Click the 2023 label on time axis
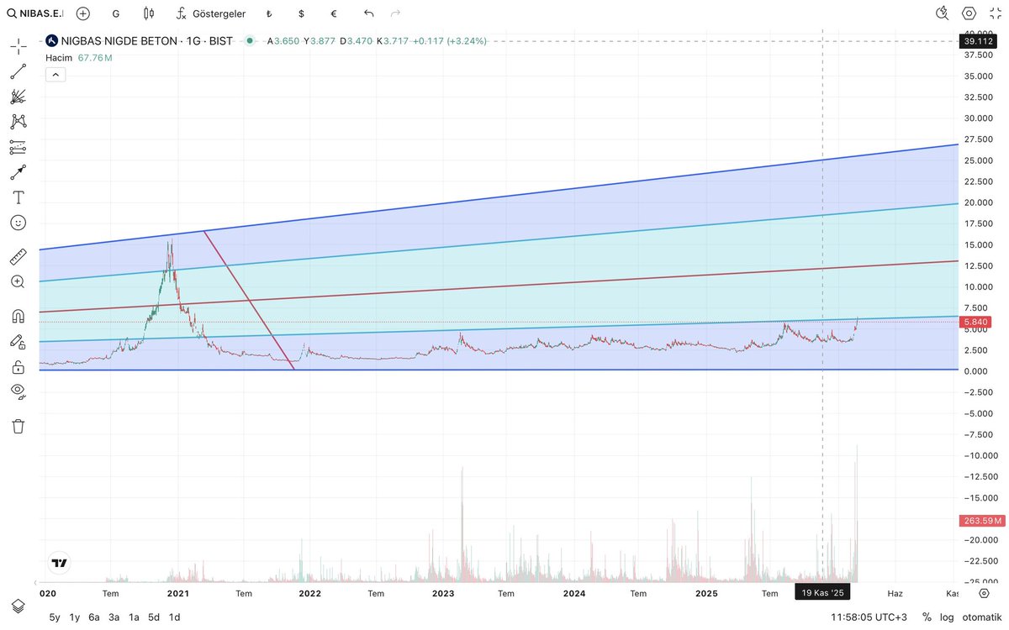 click(443, 593)
